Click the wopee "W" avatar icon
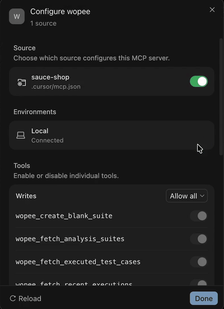 17,16
